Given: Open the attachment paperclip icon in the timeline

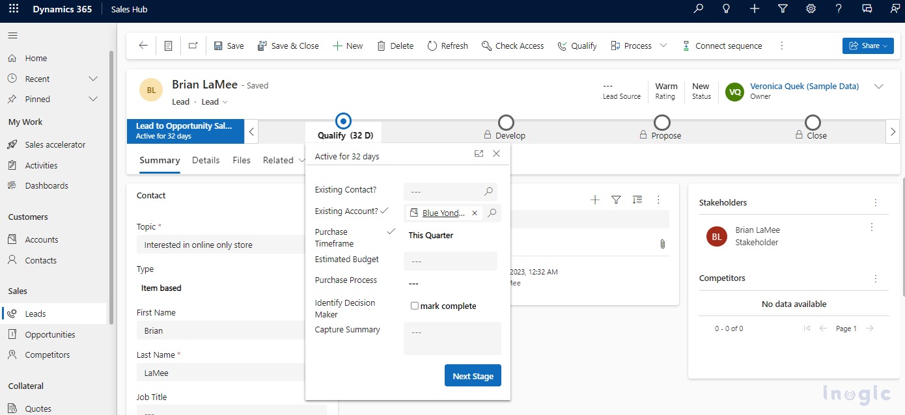Looking at the screenshot, I should point(662,243).
